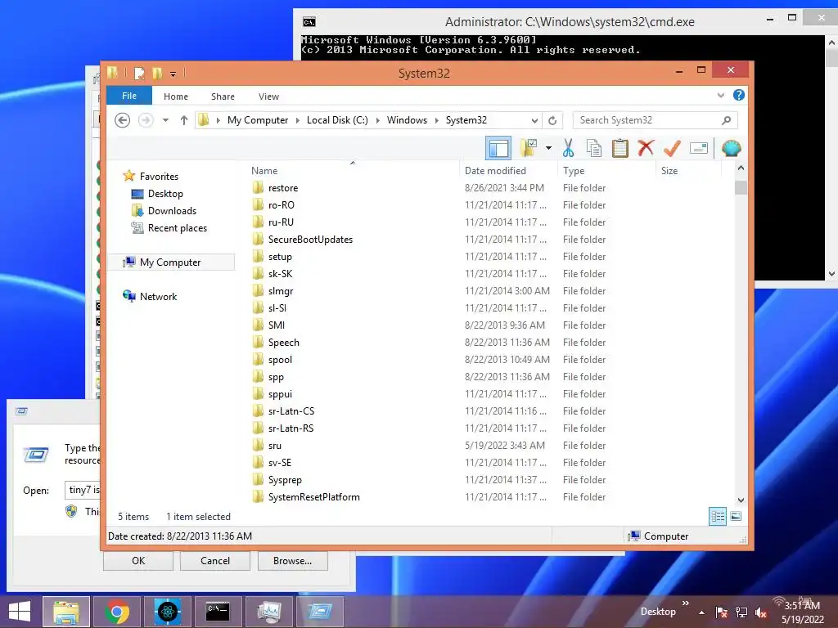Go forward with the Forward arrow

[x=146, y=120]
